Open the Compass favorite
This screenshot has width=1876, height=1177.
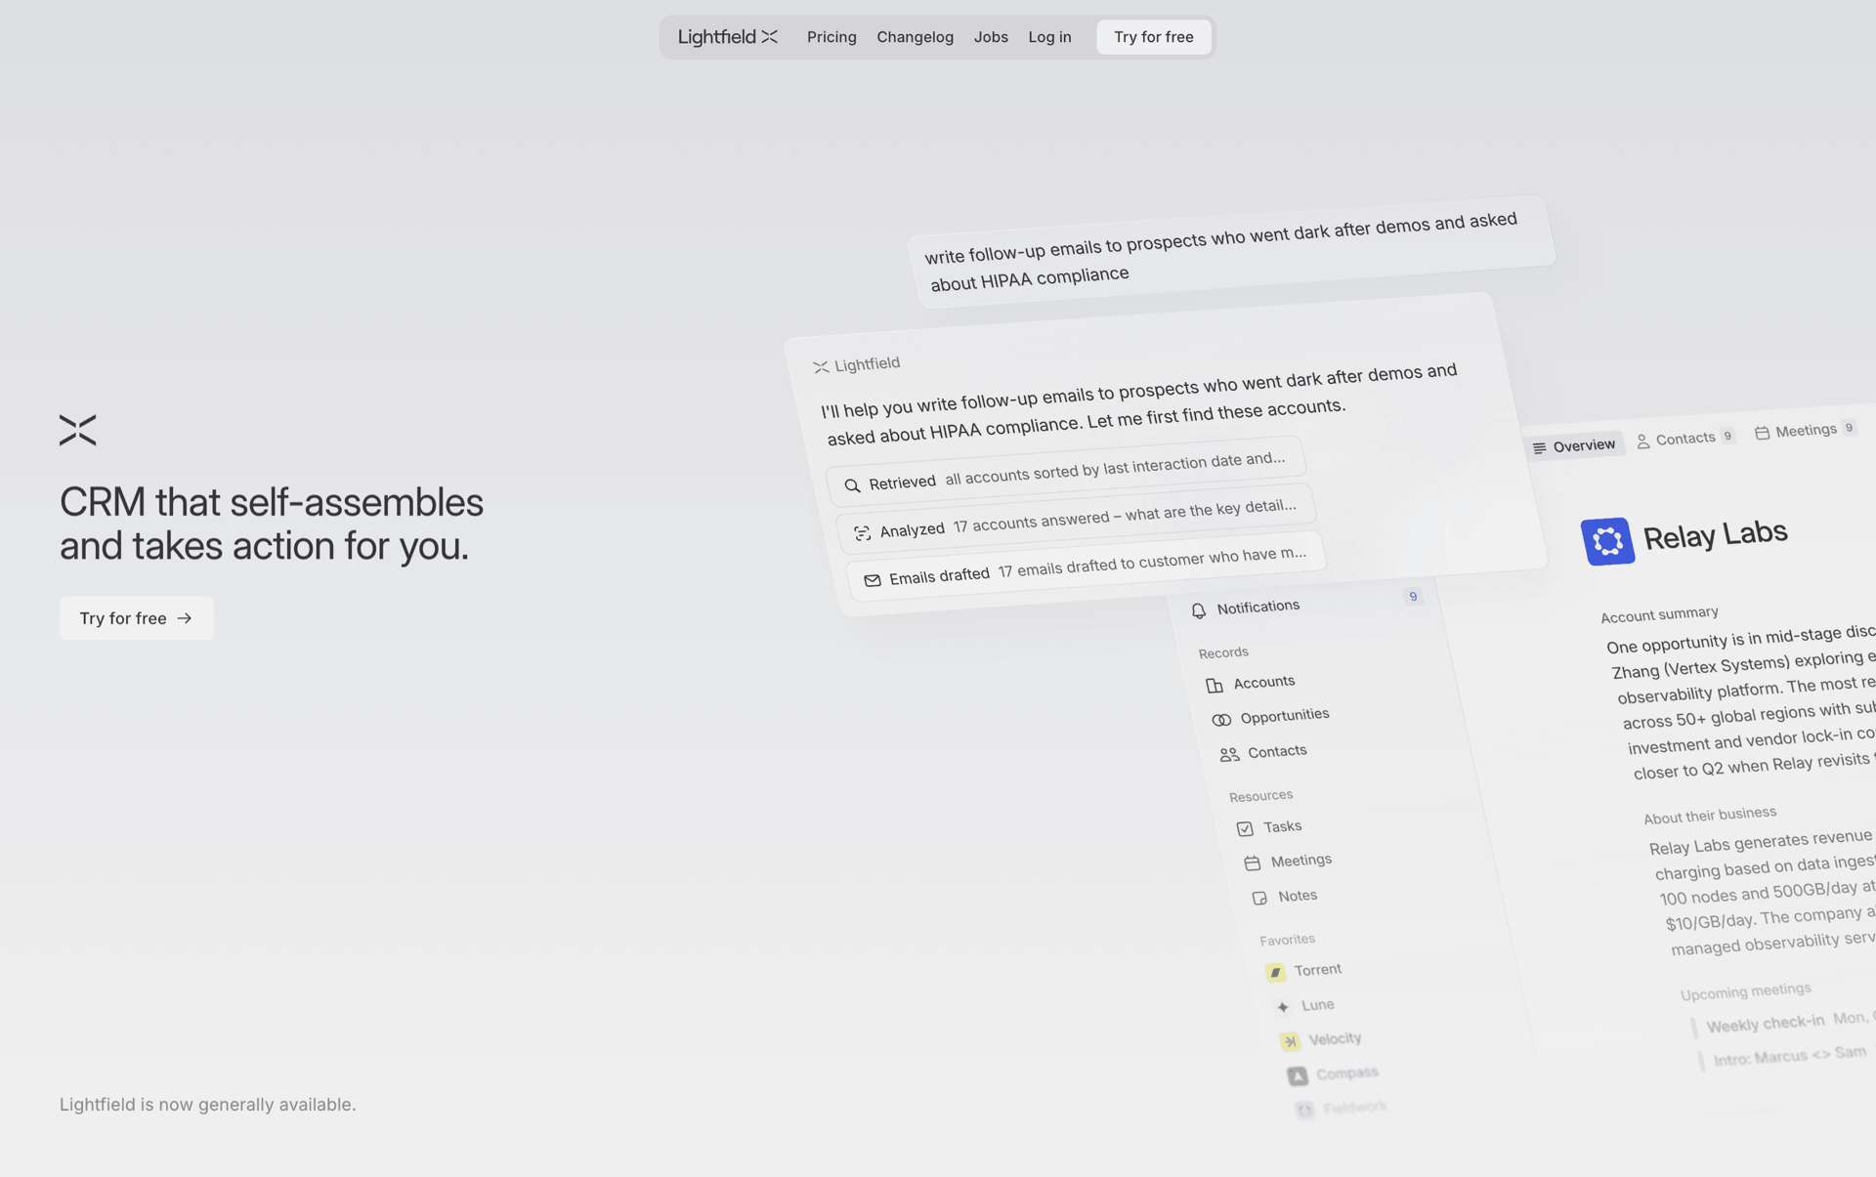[1346, 1073]
